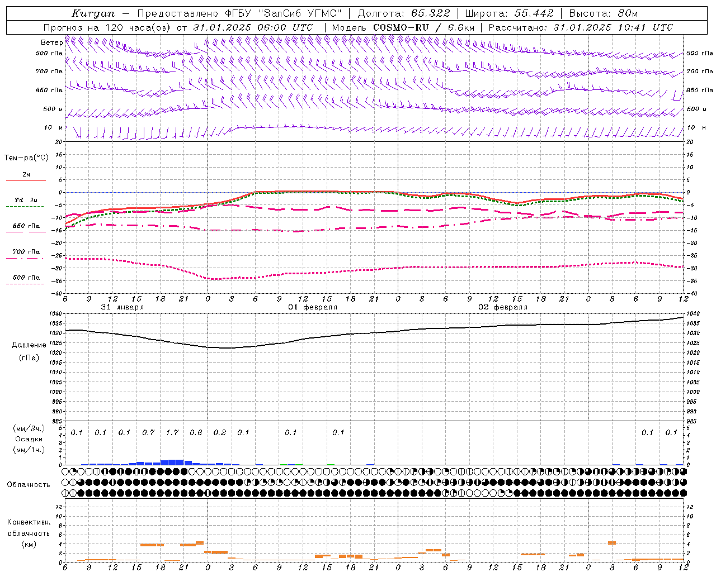
Task: Click the Тем-ра(°C) axis label
Action: coord(26,158)
